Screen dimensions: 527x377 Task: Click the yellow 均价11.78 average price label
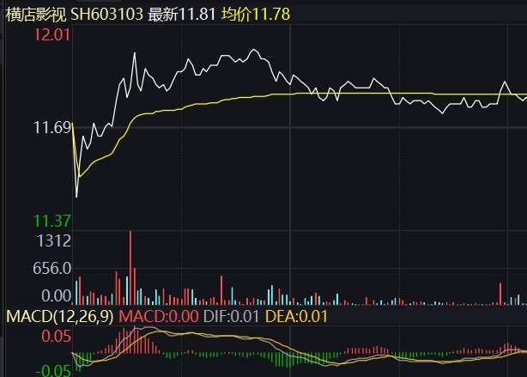tap(256, 15)
